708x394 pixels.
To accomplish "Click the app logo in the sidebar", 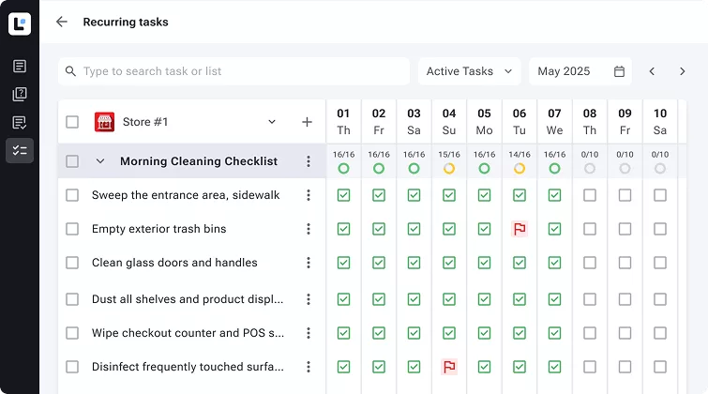I will 20,23.
